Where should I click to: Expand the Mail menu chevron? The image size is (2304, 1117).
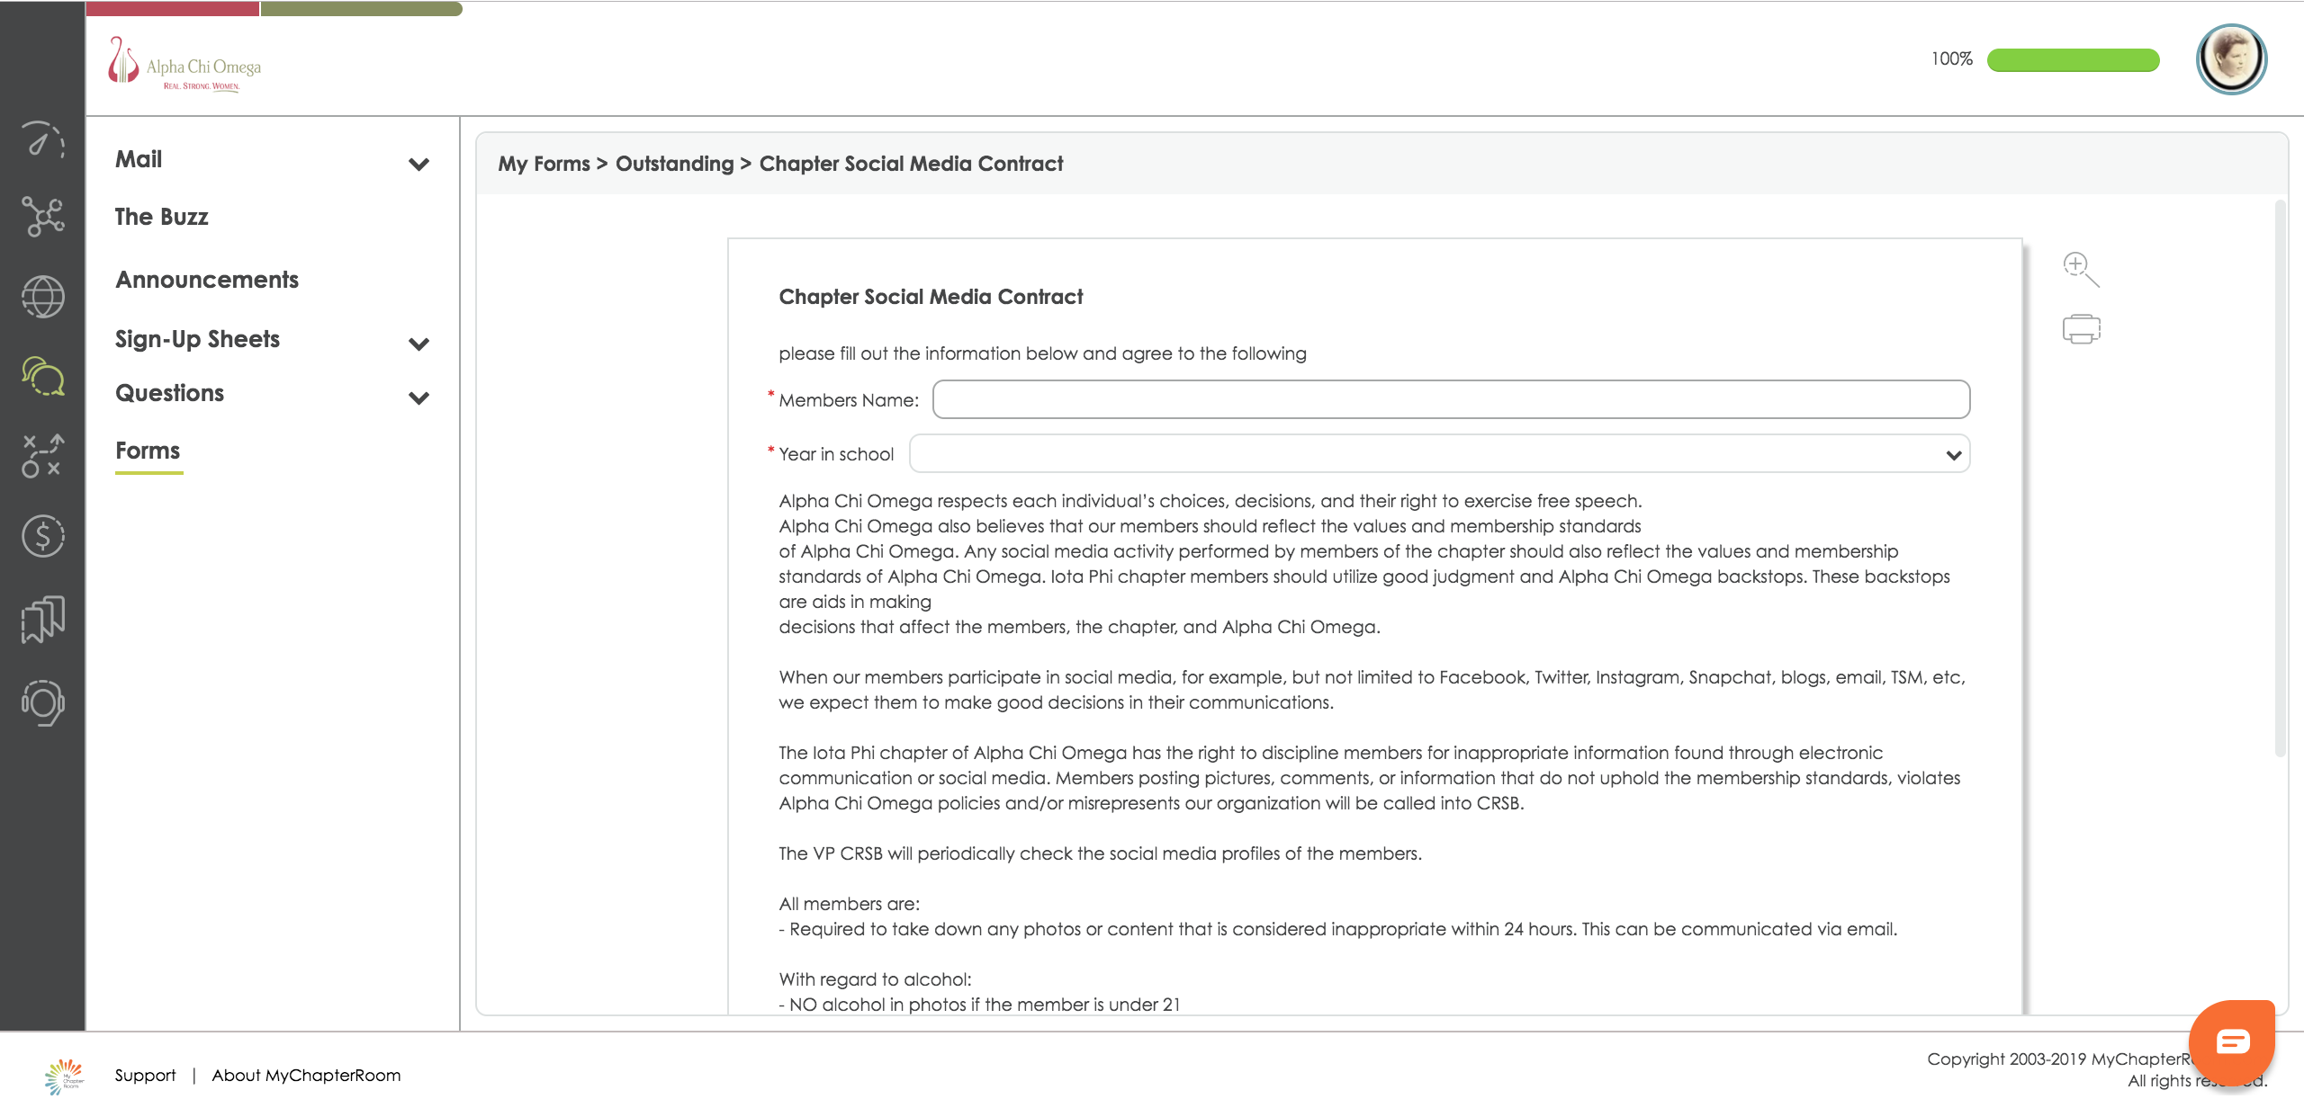418,164
